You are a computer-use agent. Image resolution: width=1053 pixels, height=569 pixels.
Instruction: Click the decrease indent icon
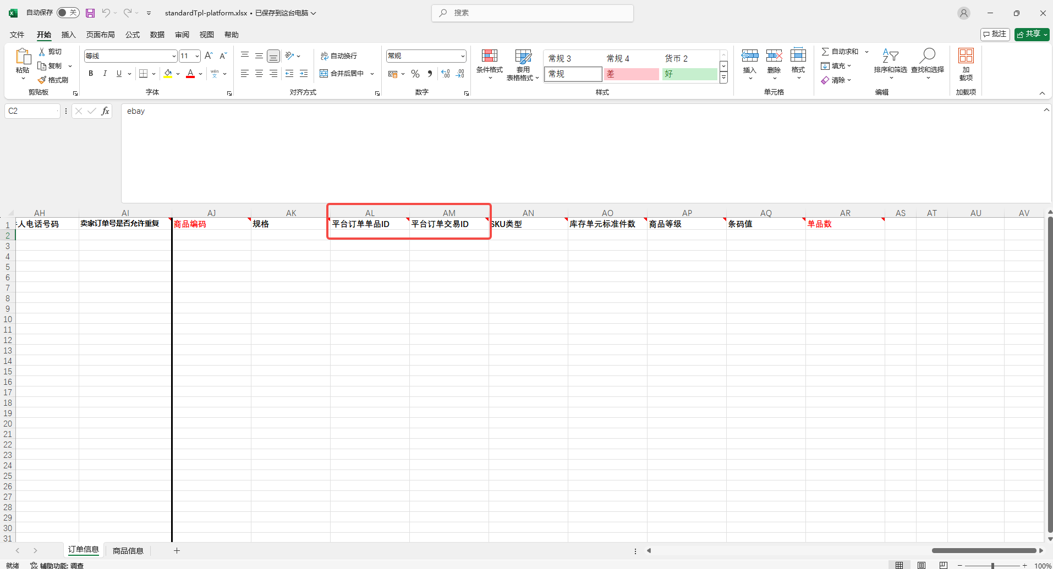[289, 74]
